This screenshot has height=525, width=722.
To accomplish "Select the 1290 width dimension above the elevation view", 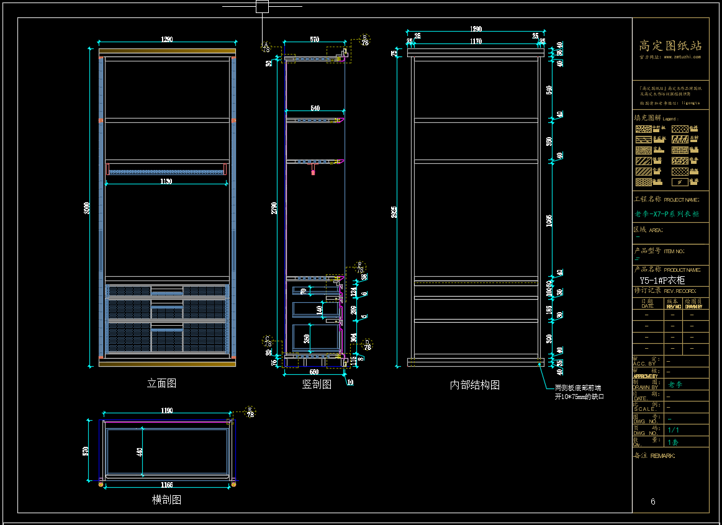I will [x=167, y=39].
